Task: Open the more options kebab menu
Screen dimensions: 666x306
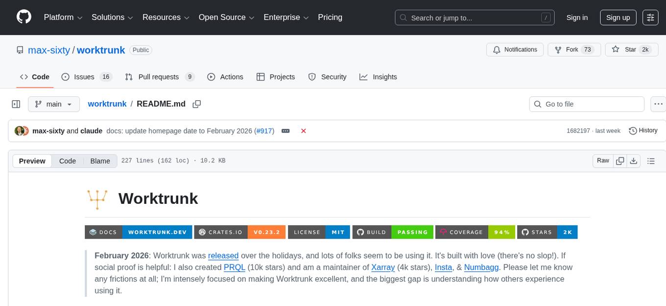Action: point(658,104)
